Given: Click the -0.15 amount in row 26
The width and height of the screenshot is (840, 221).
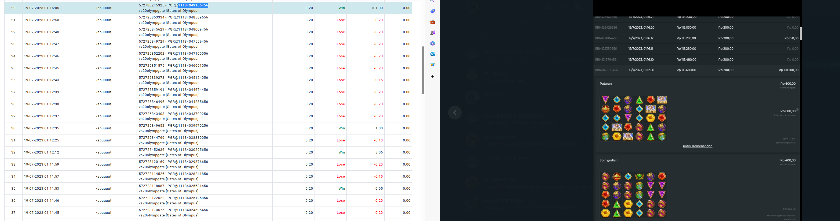Looking at the screenshot, I should tap(378, 80).
